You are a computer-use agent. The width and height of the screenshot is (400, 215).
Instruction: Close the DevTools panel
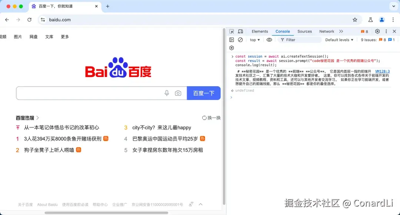tap(394, 31)
